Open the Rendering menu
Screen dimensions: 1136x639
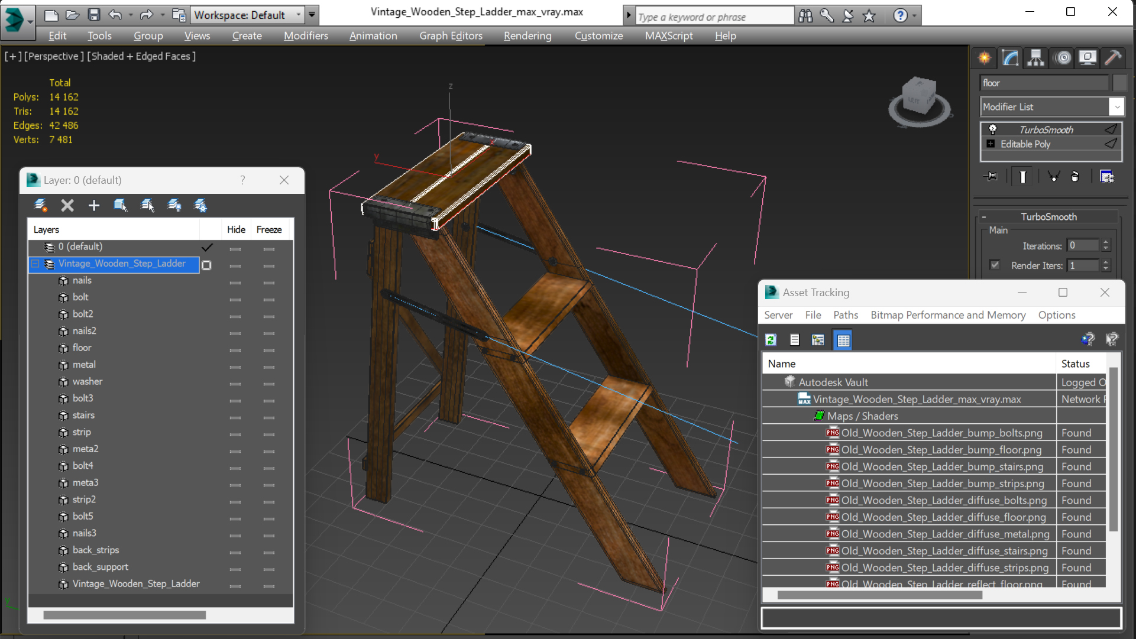527,36
